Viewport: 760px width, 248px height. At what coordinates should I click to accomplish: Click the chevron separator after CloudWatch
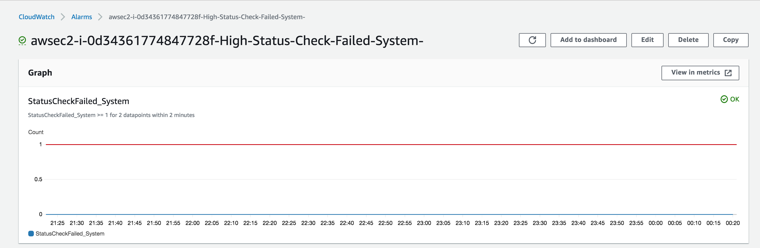pos(63,17)
